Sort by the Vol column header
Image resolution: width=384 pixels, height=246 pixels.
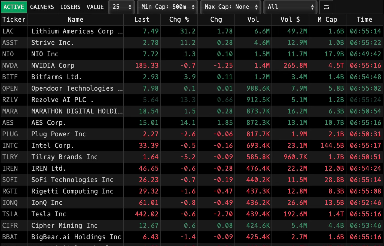pos(253,20)
